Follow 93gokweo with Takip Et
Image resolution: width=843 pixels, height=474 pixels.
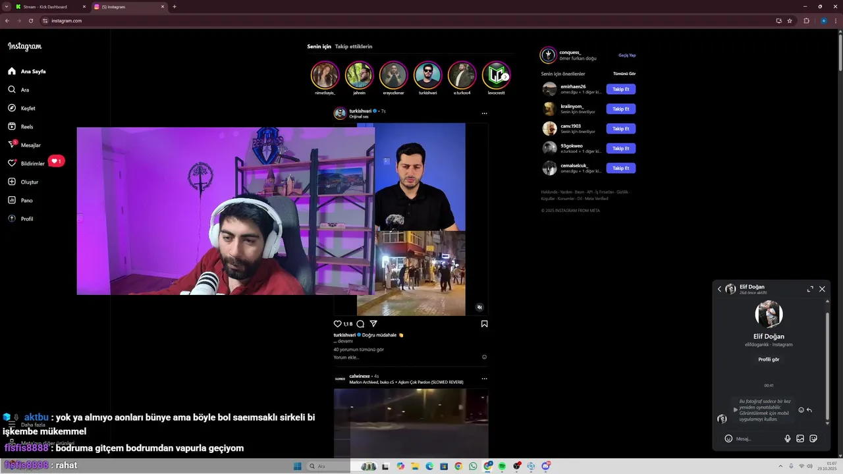point(621,148)
